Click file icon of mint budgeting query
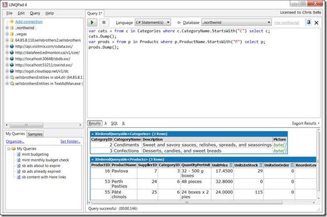The height and width of the screenshot is (217, 327). (x=19, y=154)
